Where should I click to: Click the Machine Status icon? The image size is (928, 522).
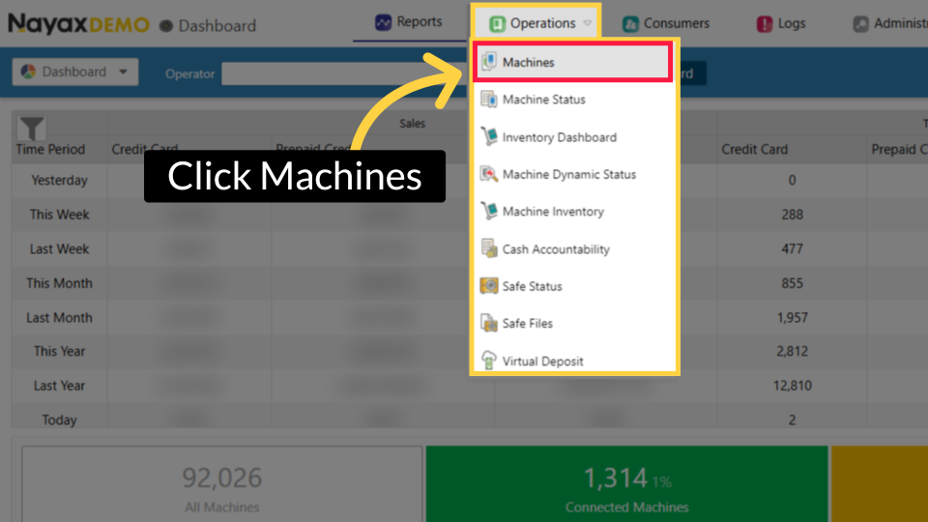(x=489, y=100)
